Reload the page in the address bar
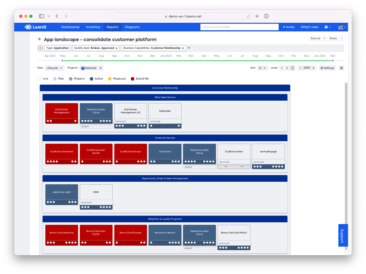This screenshot has width=366, height=274. (248, 16)
